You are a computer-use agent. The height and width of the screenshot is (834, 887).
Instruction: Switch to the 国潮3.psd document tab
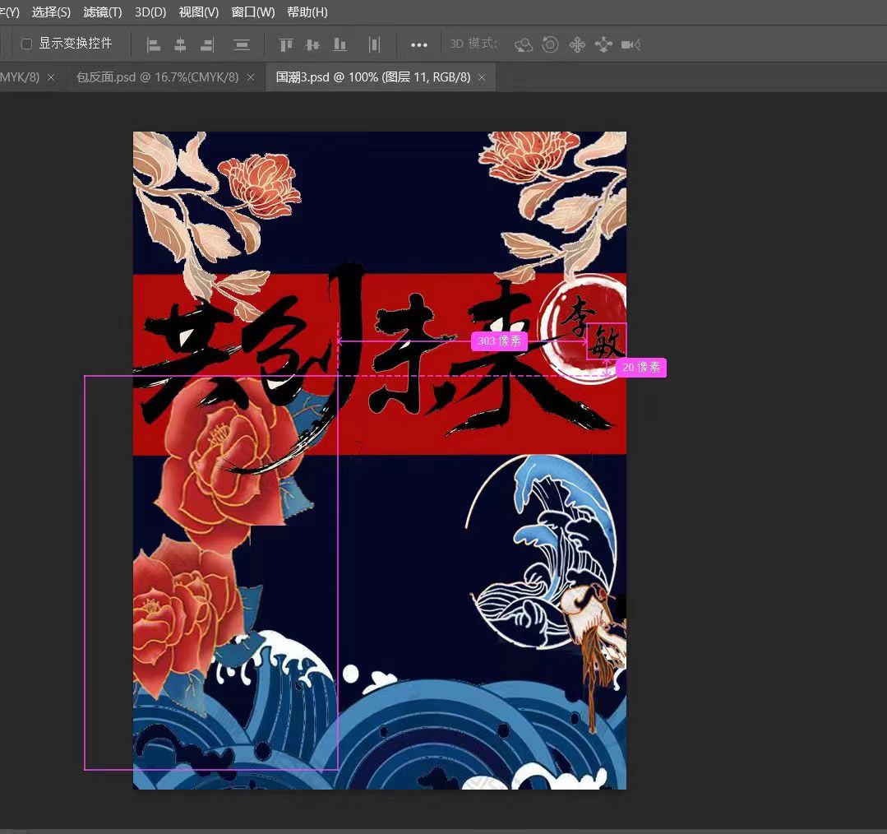click(372, 77)
